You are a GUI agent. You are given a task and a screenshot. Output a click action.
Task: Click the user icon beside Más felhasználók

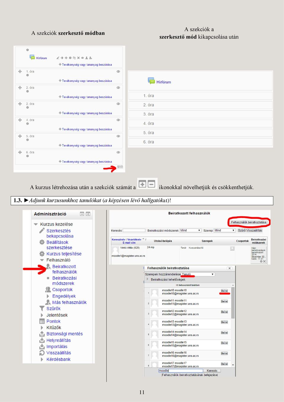pos(48,302)
